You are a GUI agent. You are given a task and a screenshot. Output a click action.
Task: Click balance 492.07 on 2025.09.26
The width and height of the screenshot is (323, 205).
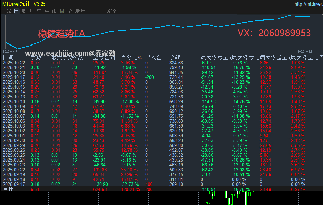(x=176, y=150)
